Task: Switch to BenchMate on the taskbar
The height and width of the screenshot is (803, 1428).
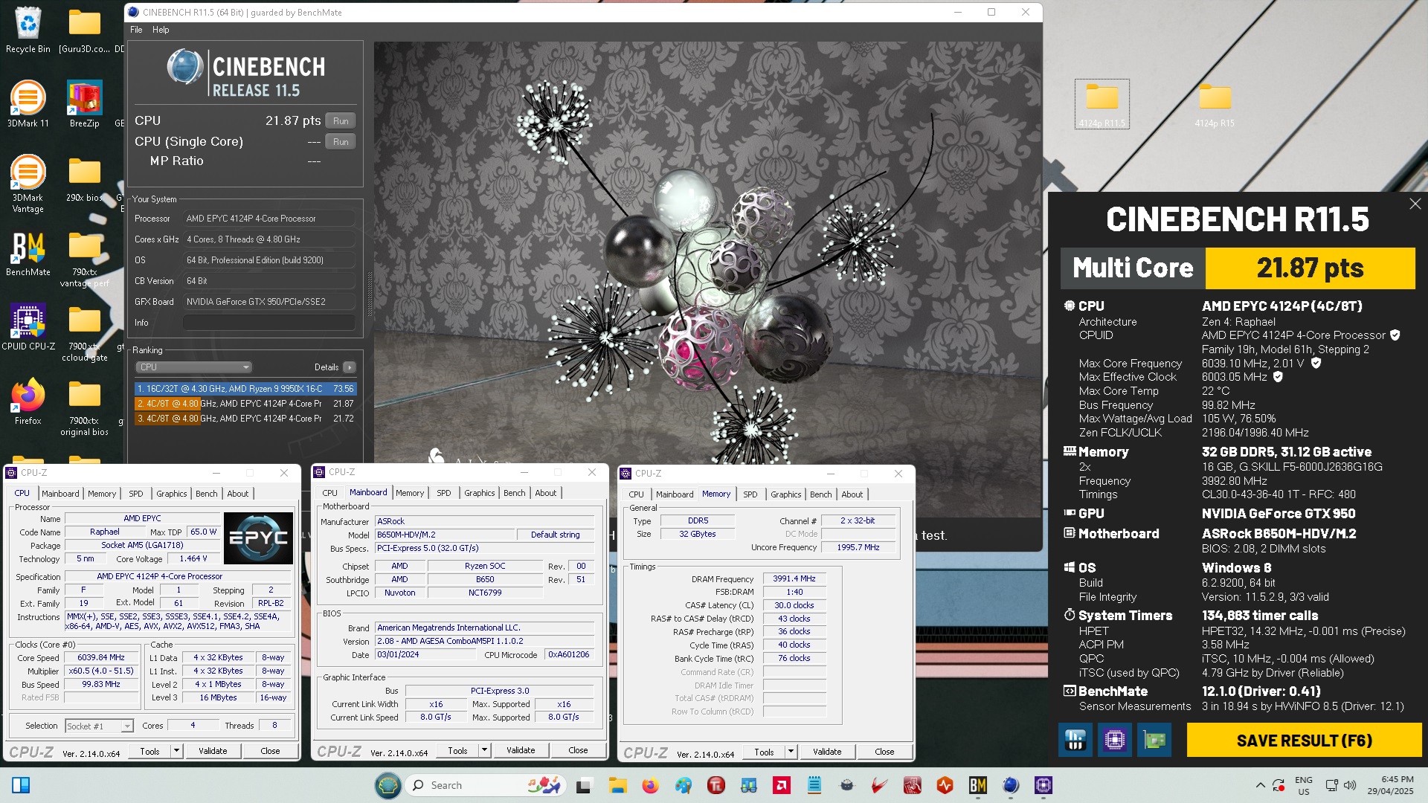Action: coord(977,785)
